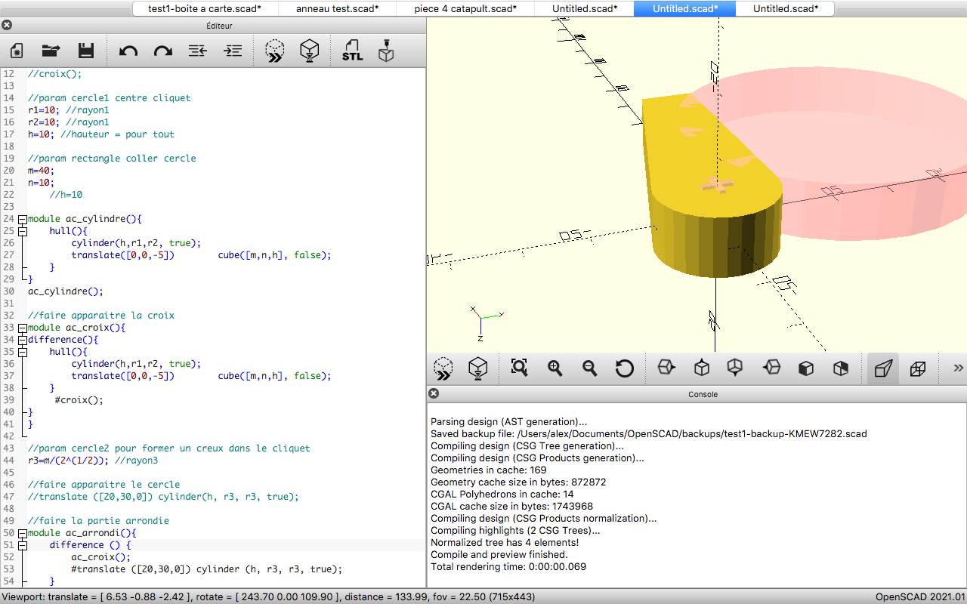Switch to anneau test.scad tab
The image size is (967, 604).
338,8
